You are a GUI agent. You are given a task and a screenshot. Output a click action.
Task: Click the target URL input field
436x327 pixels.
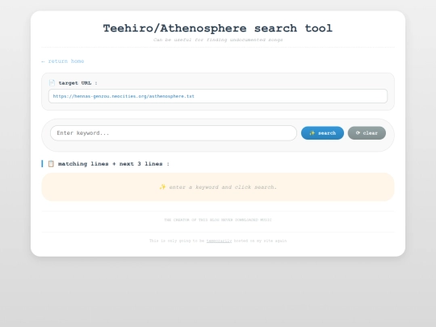point(218,96)
